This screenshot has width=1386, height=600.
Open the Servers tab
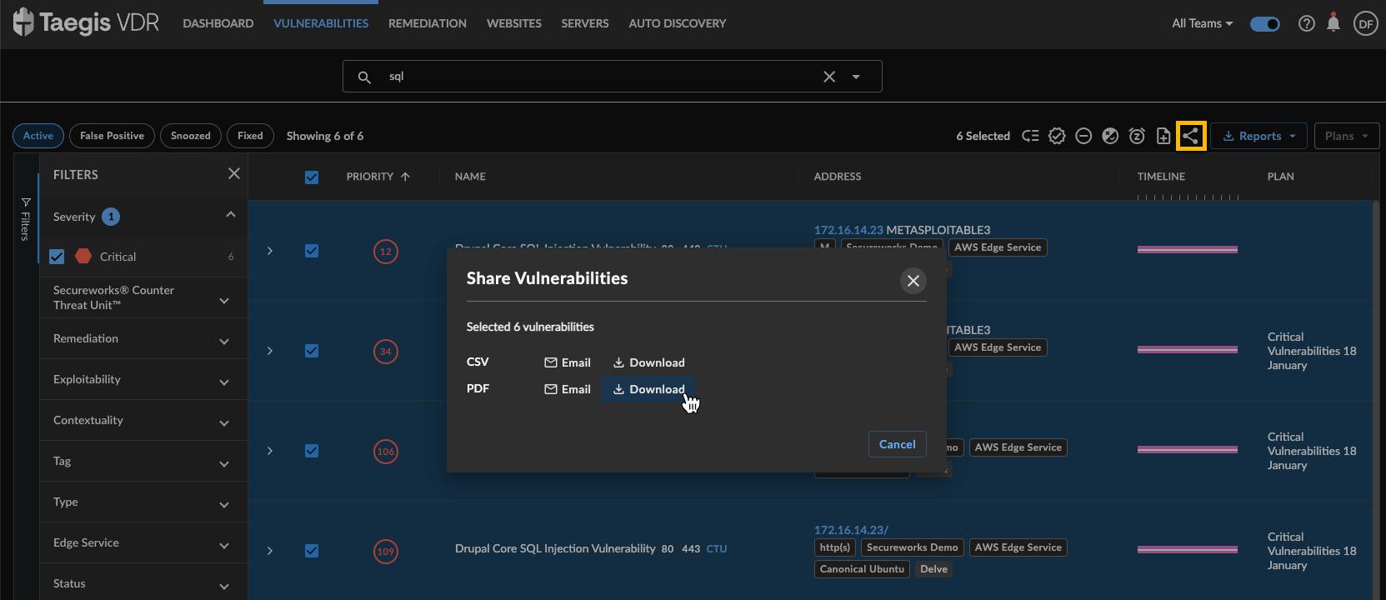(x=585, y=23)
